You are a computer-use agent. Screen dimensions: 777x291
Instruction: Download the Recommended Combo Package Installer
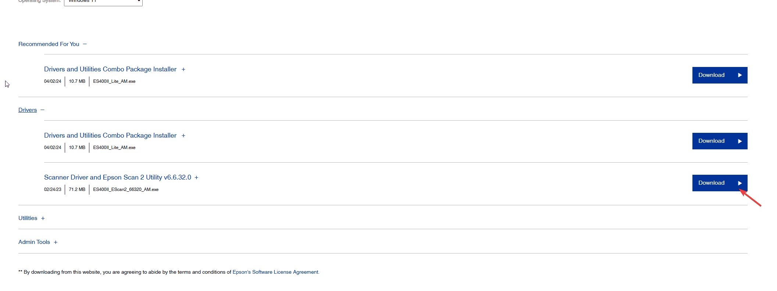click(x=720, y=75)
